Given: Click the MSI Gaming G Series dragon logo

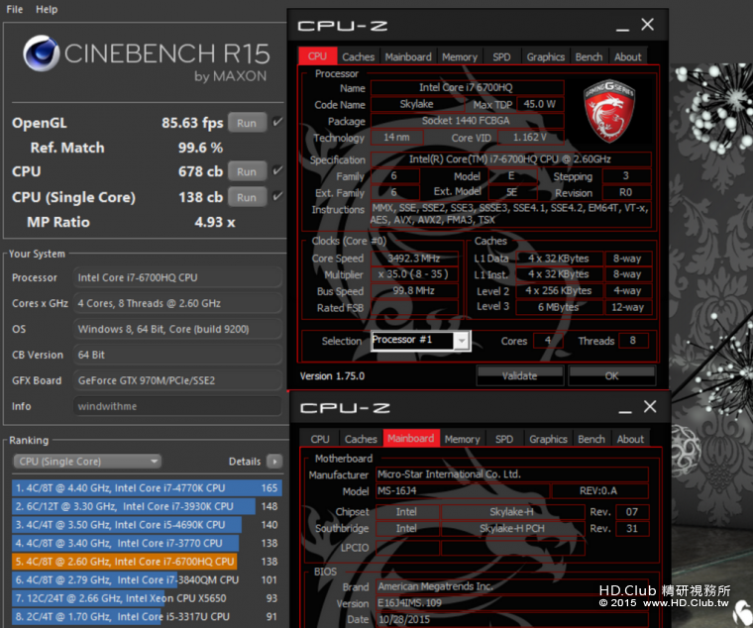Looking at the screenshot, I should [x=609, y=111].
